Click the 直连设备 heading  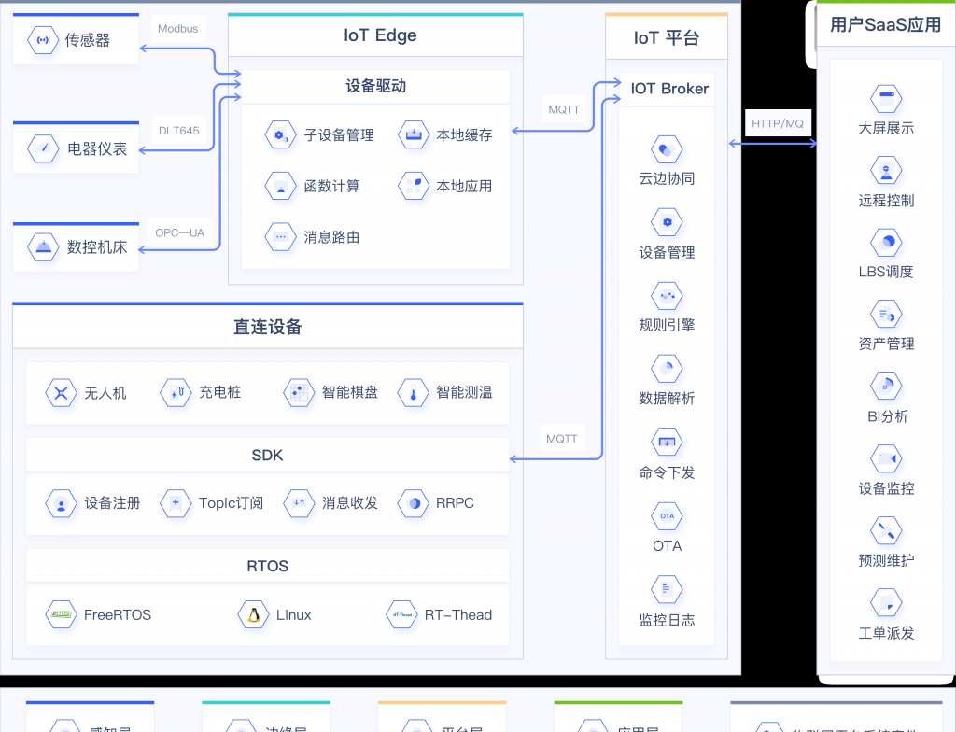(268, 327)
